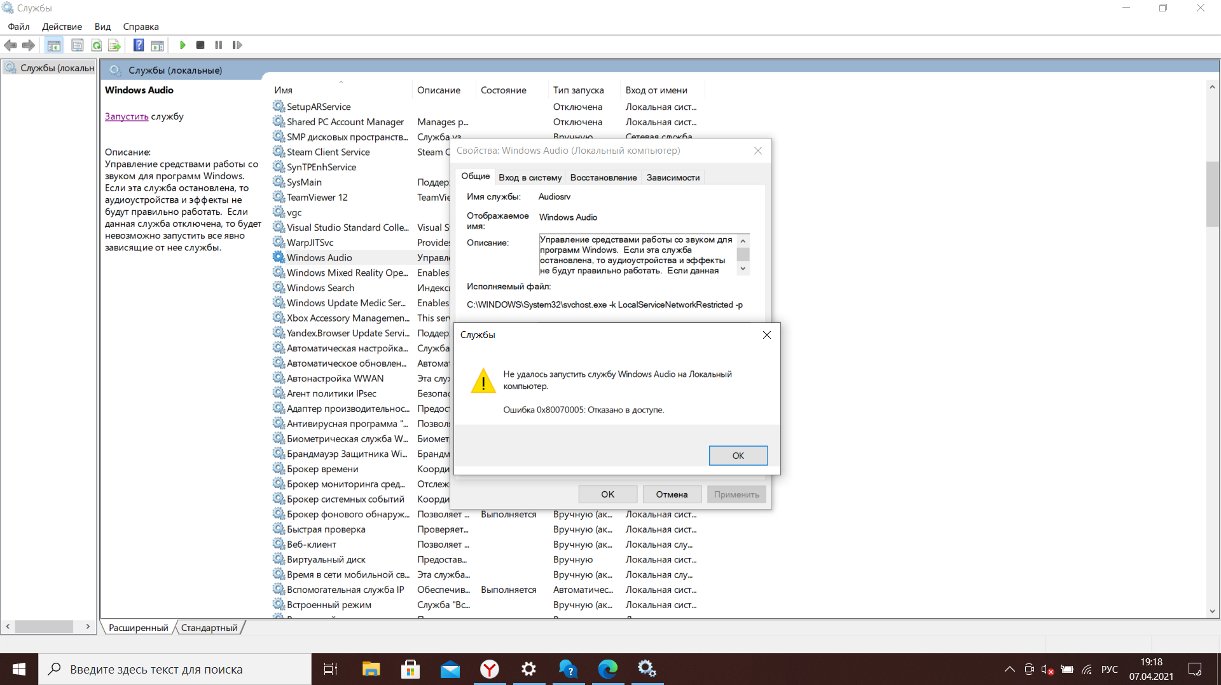The image size is (1221, 685).
Task: Sort services by the Состояние column
Action: [x=511, y=90]
